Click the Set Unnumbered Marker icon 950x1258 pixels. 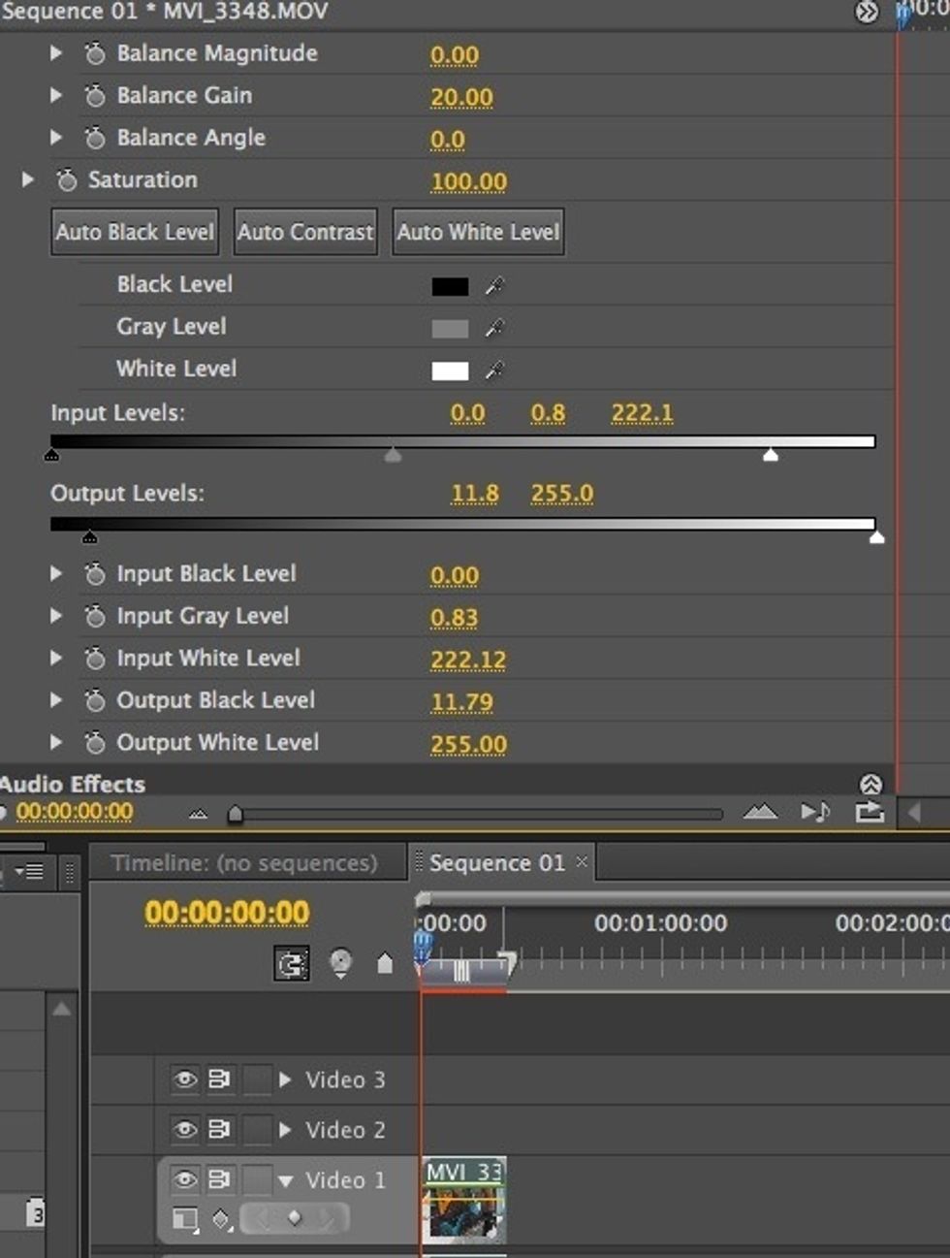341,963
